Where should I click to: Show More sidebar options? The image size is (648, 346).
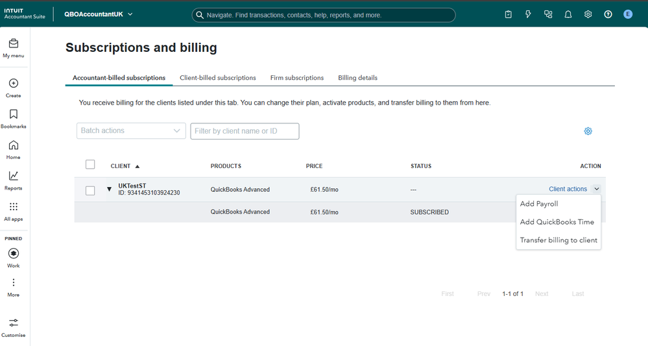click(x=13, y=288)
